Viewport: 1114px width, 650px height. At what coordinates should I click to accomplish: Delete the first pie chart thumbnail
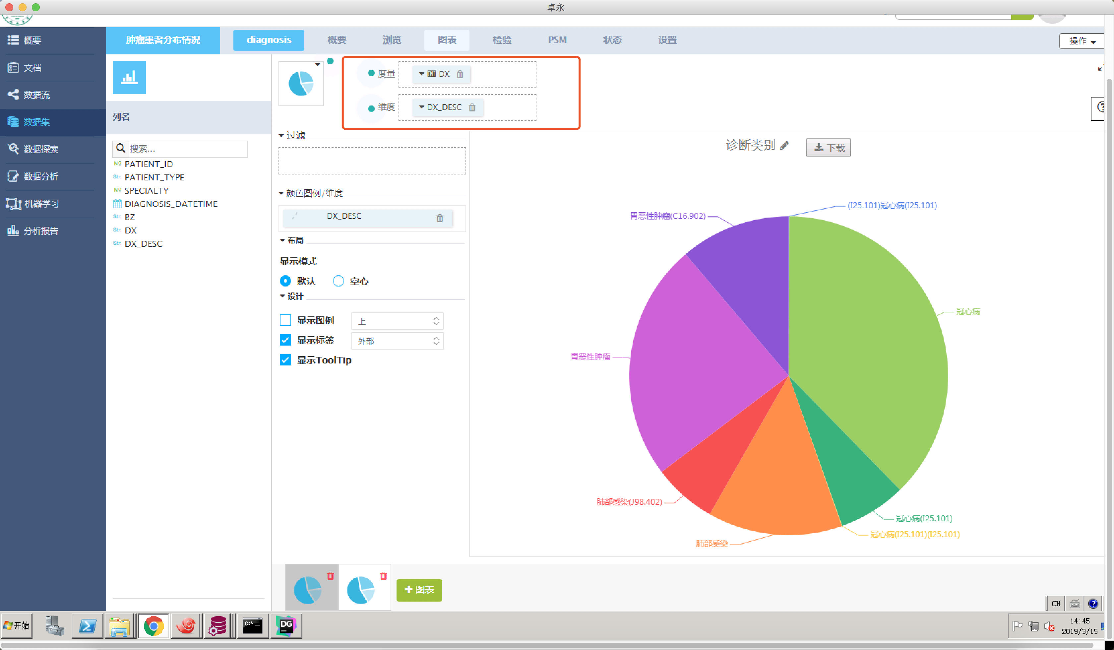[x=330, y=576]
